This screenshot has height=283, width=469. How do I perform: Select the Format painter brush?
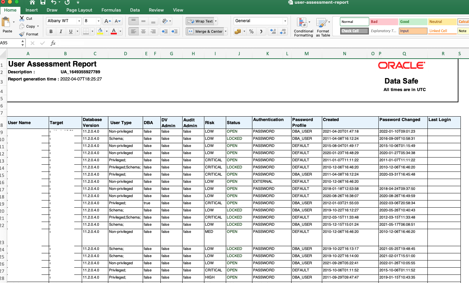[x=22, y=34]
